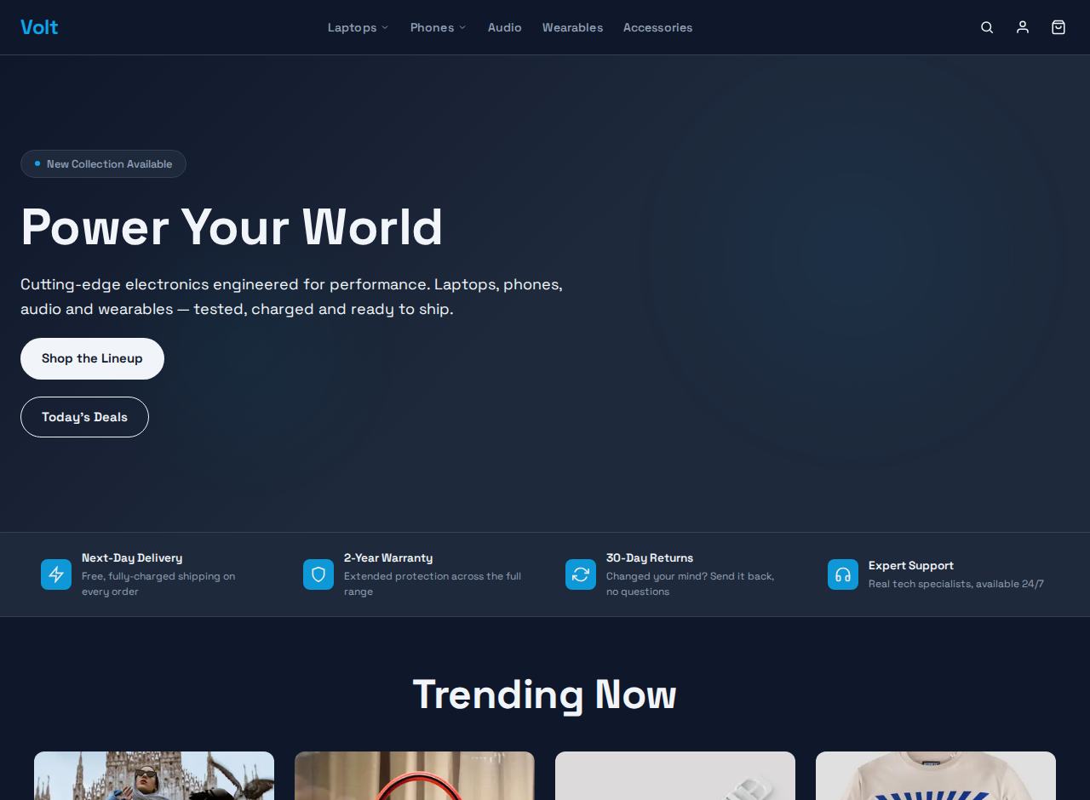Click the Power Your World headline
Screen dimensions: 1090x800
point(232,227)
